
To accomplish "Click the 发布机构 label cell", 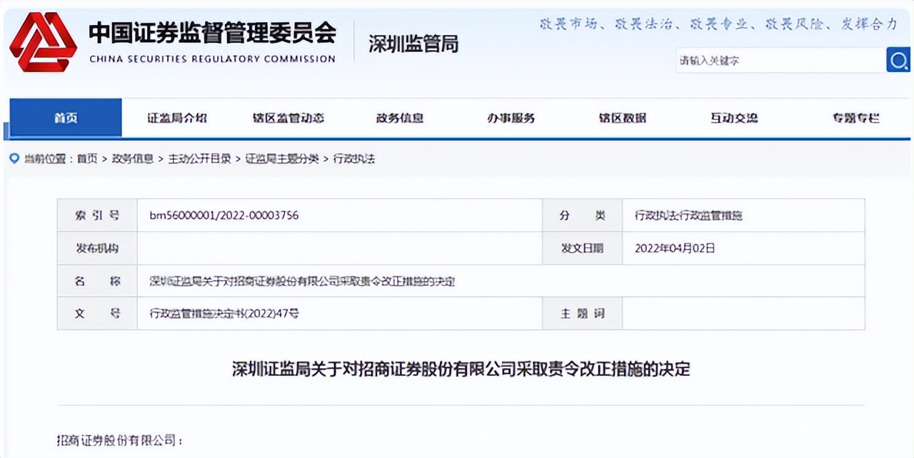I will point(98,248).
